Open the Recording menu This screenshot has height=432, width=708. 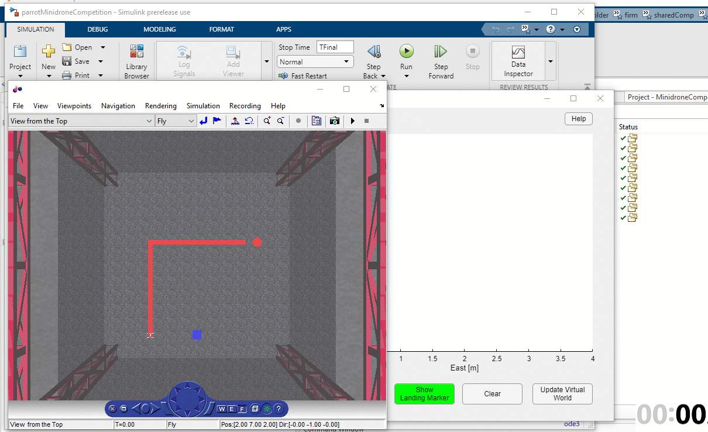click(245, 106)
